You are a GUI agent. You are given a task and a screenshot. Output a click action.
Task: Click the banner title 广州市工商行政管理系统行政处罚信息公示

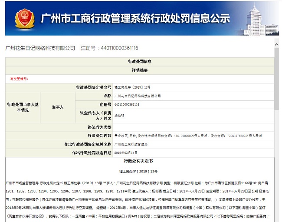click(x=135, y=18)
